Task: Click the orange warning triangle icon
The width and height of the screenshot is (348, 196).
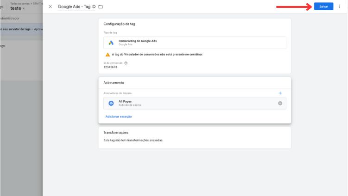Action: pyautogui.click(x=108, y=55)
